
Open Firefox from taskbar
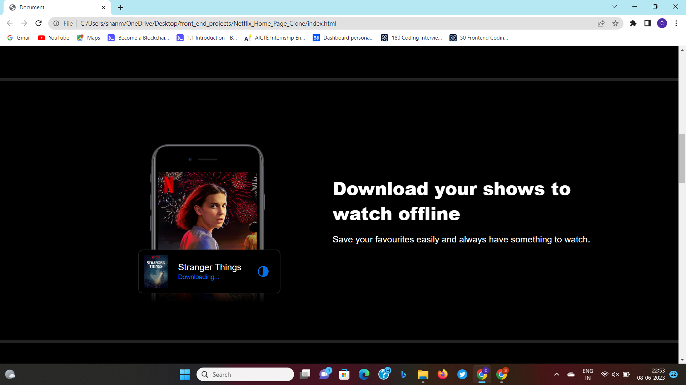tap(443, 374)
